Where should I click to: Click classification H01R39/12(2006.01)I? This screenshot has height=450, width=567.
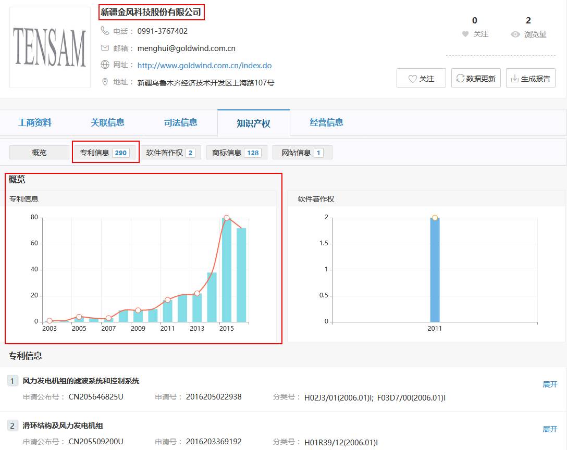click(x=341, y=442)
